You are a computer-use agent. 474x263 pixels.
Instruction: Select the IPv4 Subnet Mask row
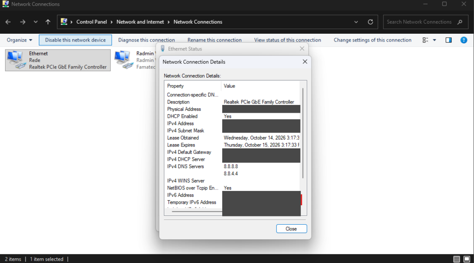pyautogui.click(x=232, y=131)
